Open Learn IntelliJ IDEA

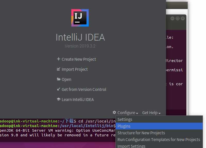point(78,100)
